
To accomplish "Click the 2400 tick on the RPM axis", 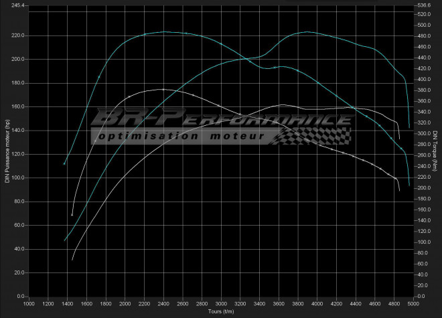I will click(x=163, y=304).
